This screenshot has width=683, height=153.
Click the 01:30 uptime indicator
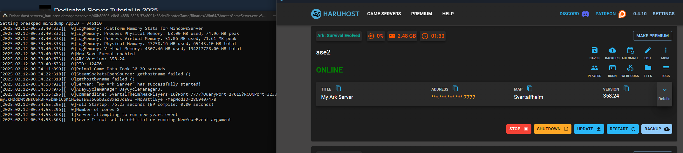[433, 36]
